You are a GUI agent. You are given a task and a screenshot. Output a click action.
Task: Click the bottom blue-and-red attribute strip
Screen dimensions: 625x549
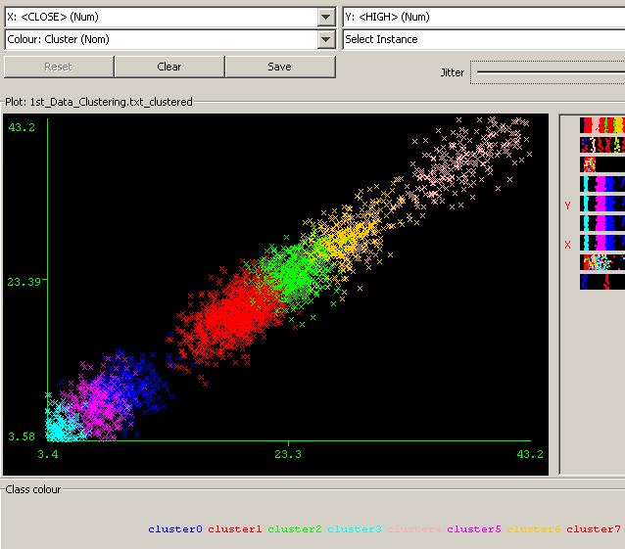click(602, 282)
